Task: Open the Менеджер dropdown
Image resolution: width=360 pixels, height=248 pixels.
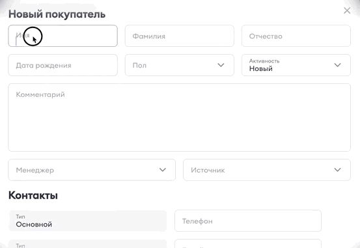Action: click(x=92, y=170)
